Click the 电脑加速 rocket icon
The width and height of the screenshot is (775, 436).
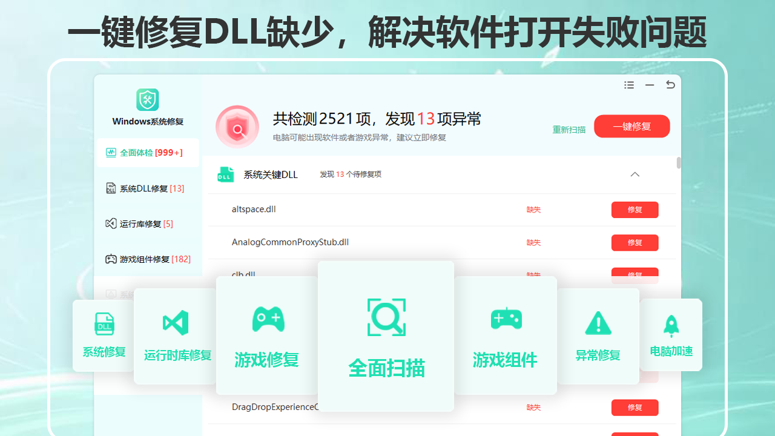(671, 326)
